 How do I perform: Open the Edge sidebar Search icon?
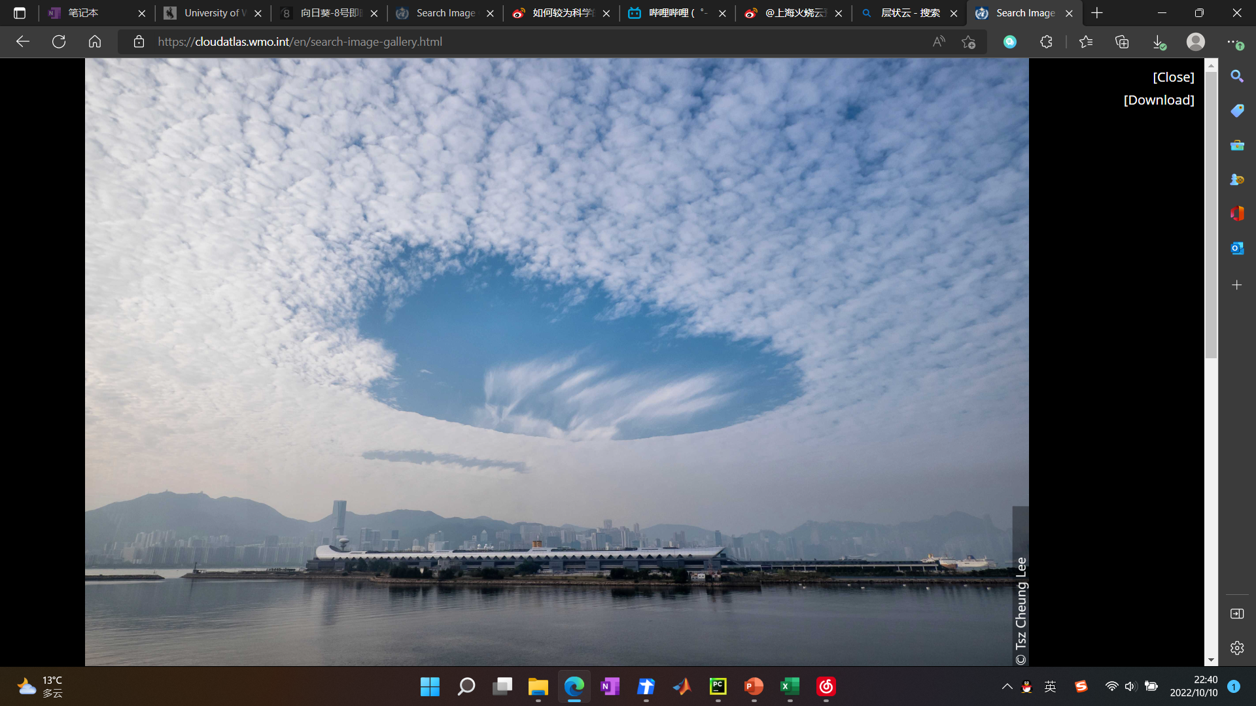[x=1236, y=76]
